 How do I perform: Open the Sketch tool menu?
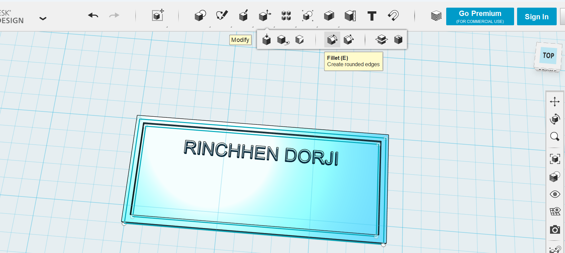(222, 15)
